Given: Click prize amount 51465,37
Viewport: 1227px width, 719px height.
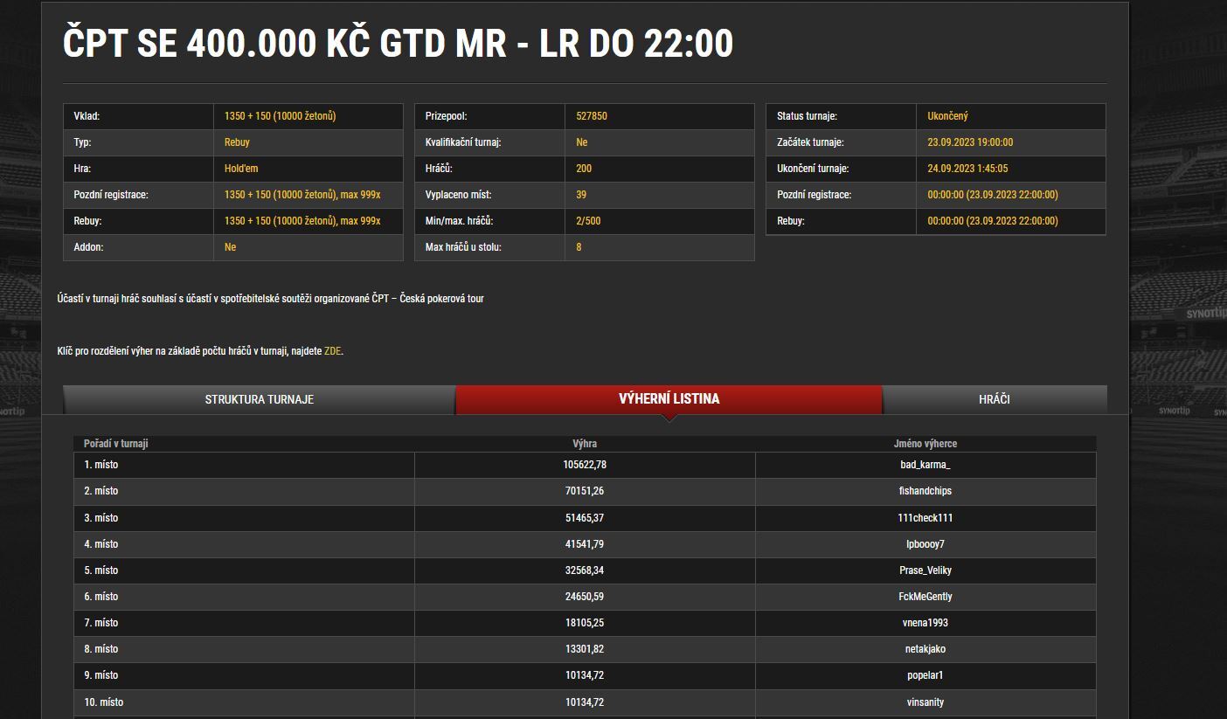Looking at the screenshot, I should 585,518.
